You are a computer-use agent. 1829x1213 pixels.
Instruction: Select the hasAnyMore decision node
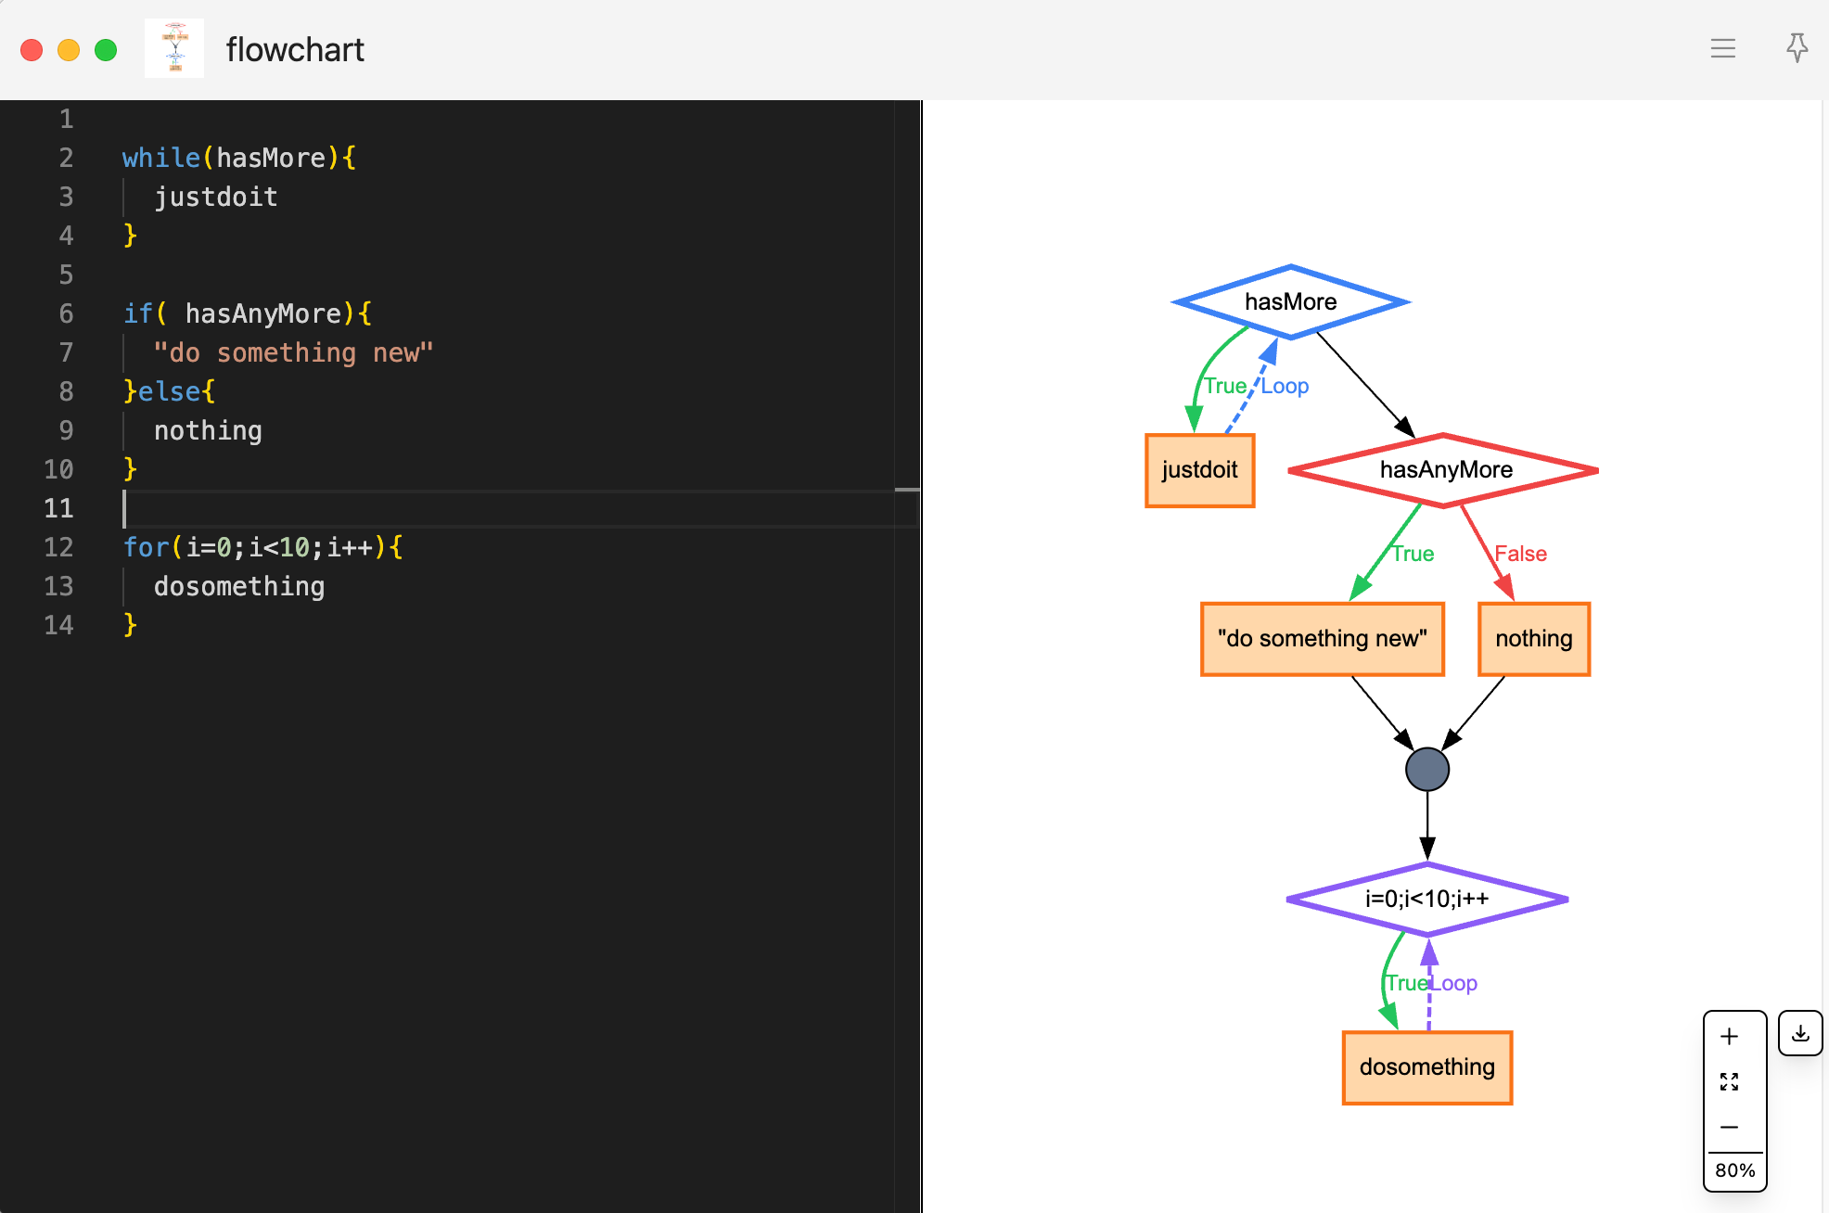pyautogui.click(x=1444, y=470)
